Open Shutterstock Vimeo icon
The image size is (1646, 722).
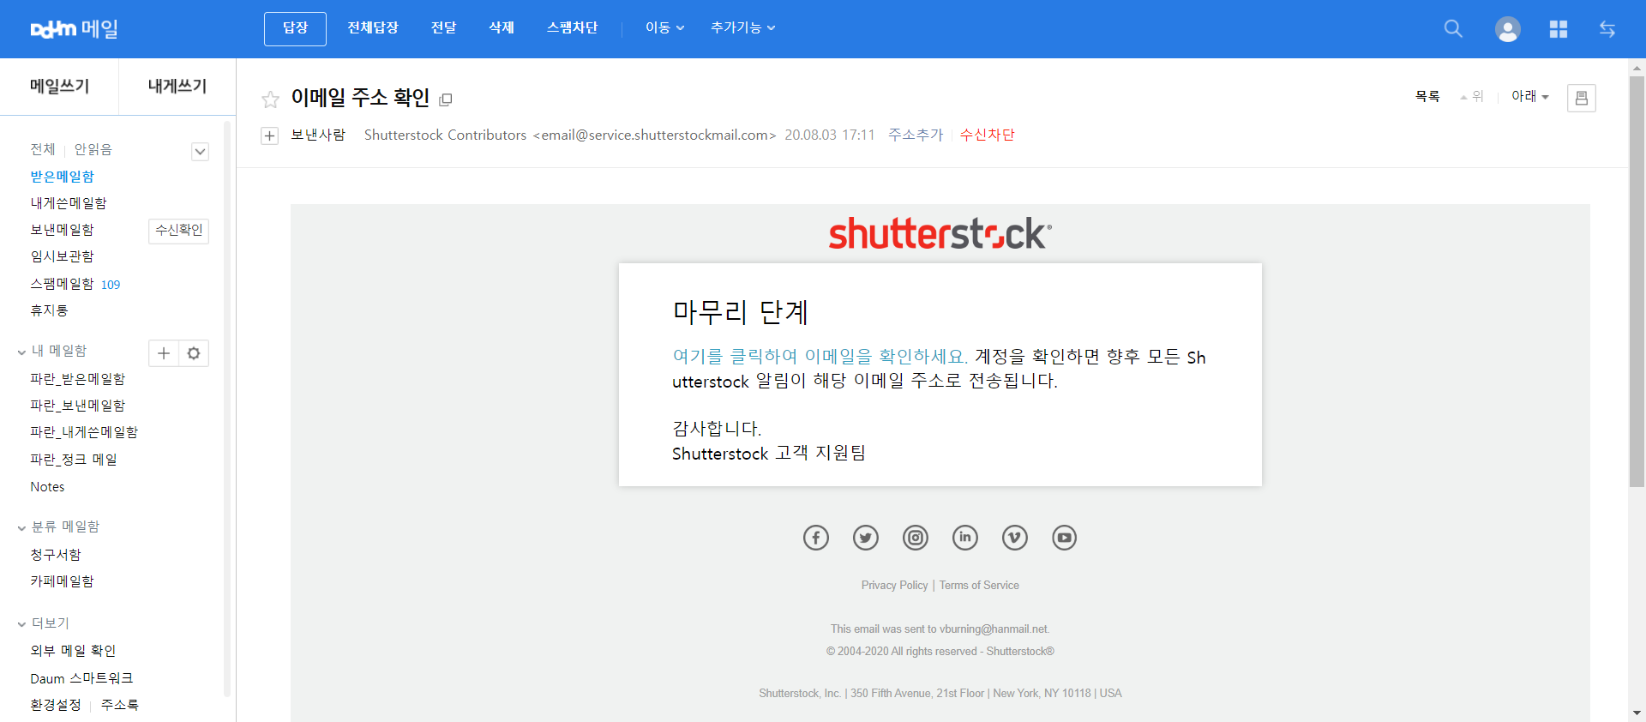pos(1015,538)
